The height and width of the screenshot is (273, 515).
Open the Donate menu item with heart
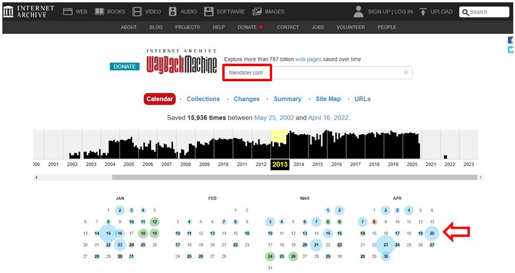pos(250,27)
